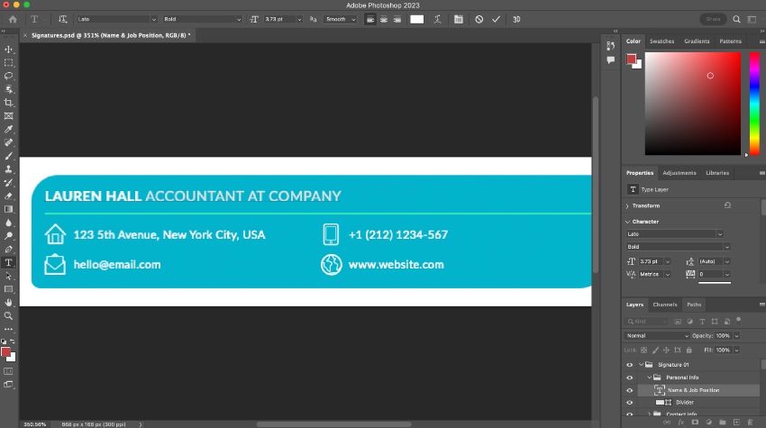Select the Path Selection tool
This screenshot has width=766, height=428.
click(8, 276)
